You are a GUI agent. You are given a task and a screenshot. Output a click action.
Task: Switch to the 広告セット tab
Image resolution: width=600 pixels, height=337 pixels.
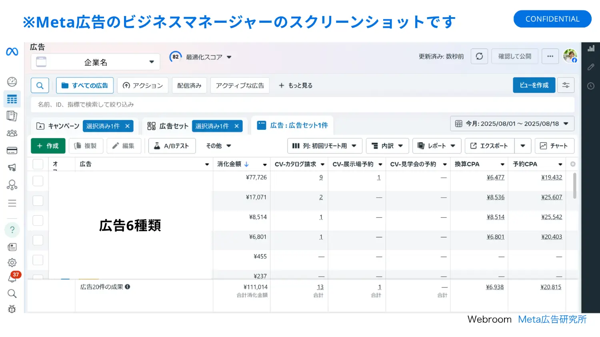[x=168, y=126]
